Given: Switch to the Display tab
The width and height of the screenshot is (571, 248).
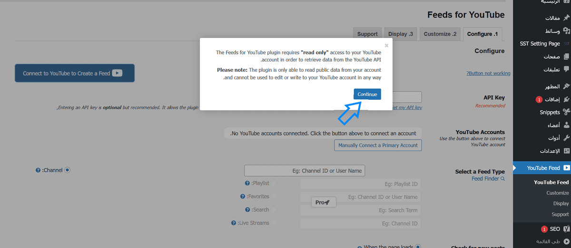Looking at the screenshot, I should (x=401, y=34).
